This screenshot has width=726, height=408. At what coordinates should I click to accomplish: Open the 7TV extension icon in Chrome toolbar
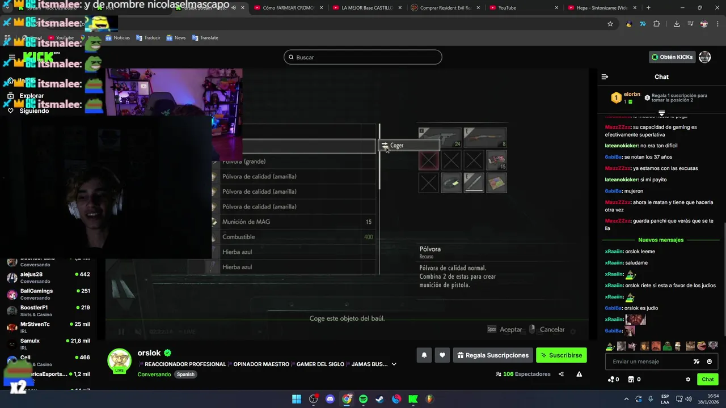tap(643, 24)
